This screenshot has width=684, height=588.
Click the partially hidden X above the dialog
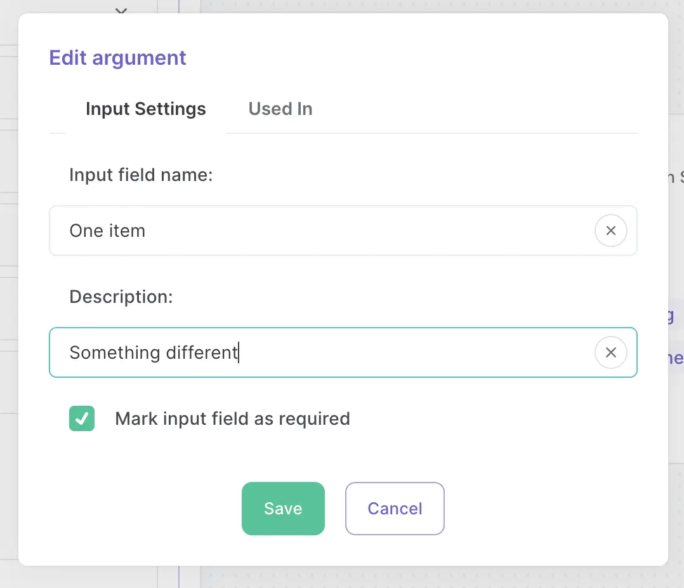tap(121, 10)
